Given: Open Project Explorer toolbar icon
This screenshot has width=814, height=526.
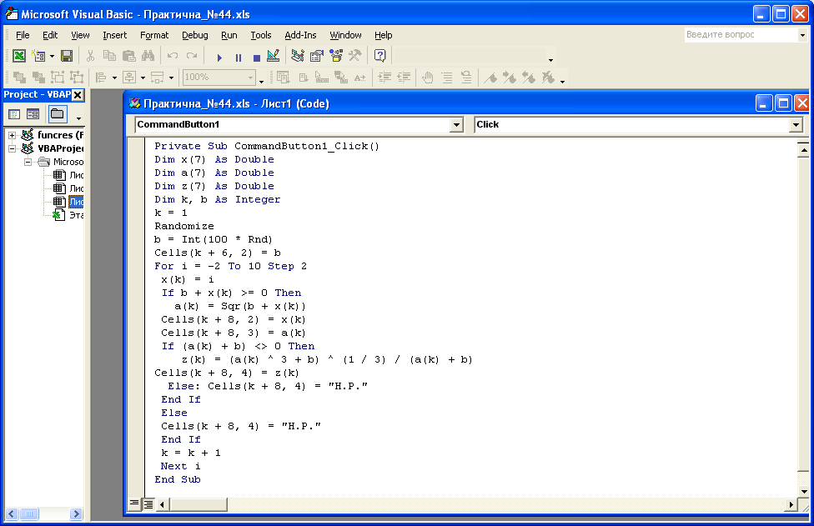Looking at the screenshot, I should pos(298,56).
